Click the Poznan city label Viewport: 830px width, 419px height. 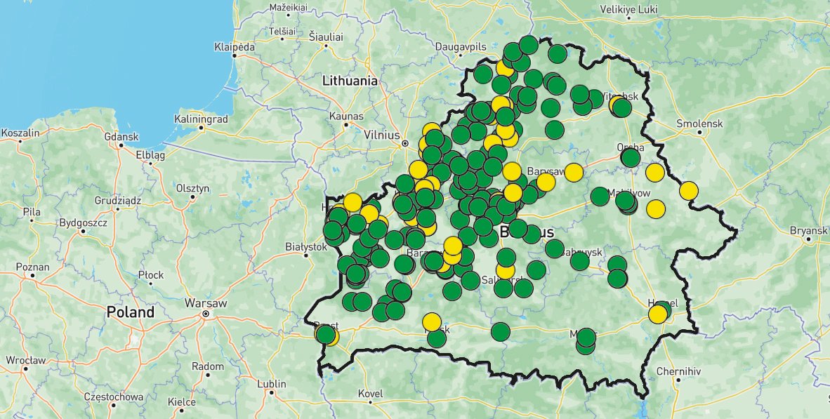coord(33,267)
